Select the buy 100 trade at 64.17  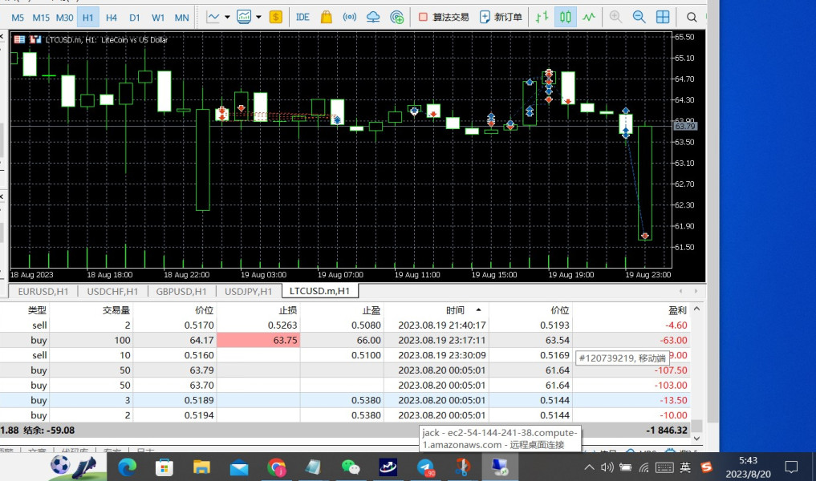click(346, 340)
